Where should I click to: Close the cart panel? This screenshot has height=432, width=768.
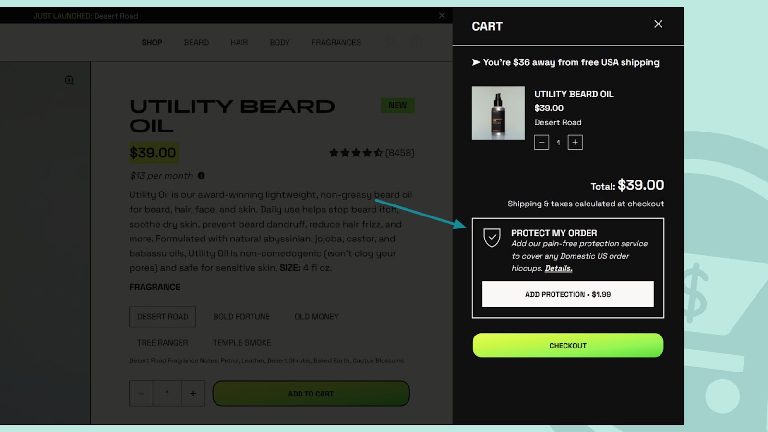pos(658,24)
